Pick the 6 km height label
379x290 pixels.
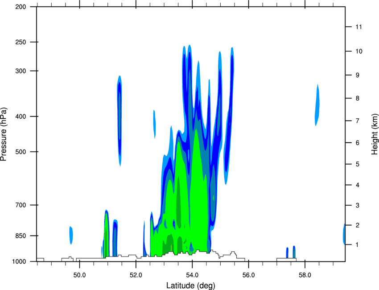click(357, 143)
